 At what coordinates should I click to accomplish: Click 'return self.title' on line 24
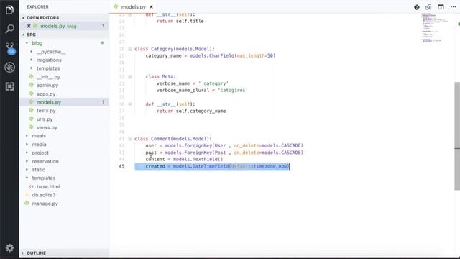[x=180, y=21]
